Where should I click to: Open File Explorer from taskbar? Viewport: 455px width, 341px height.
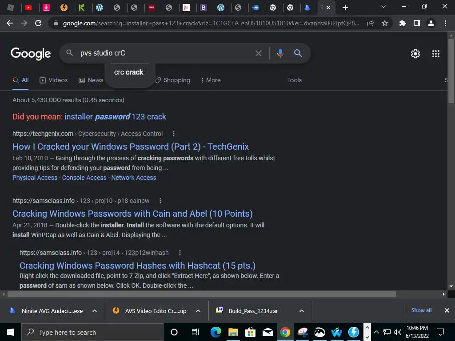(x=233, y=332)
